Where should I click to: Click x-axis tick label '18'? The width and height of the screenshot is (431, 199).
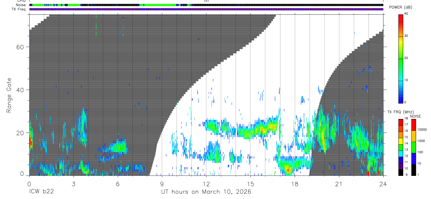[x=295, y=184]
